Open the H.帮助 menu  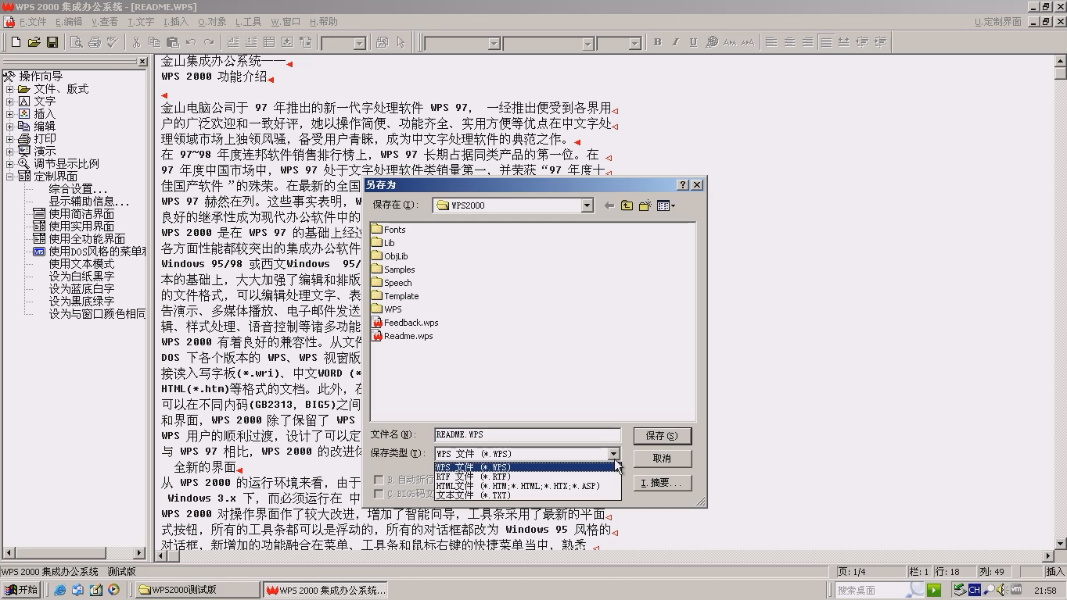tap(323, 22)
